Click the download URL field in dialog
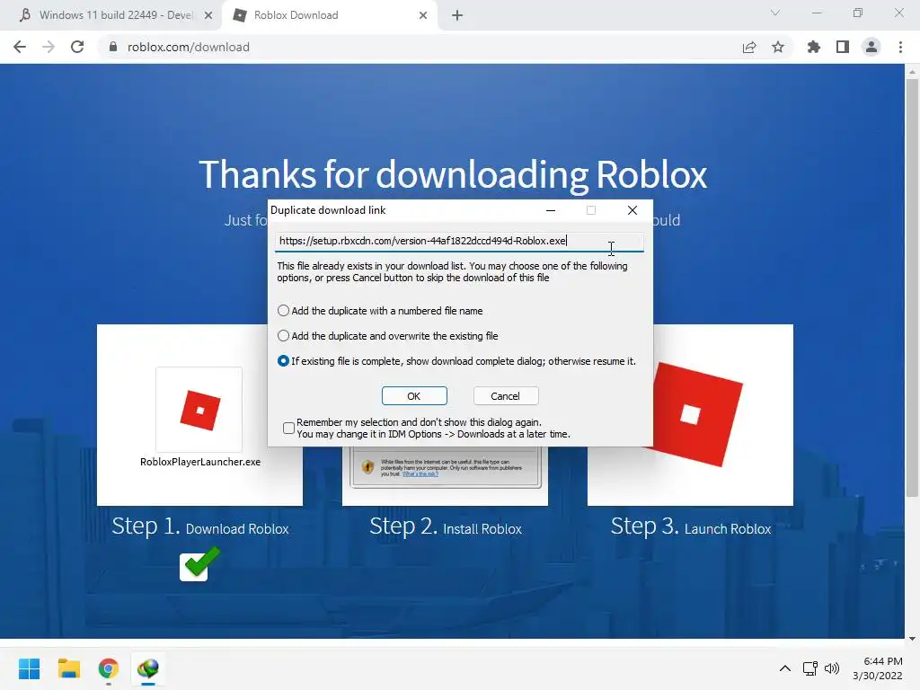Screen dimensions: 920x690 click(459, 241)
